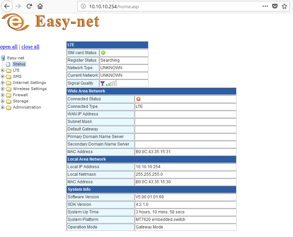Click software version V5.00.01.01.69
Screen dimensions: 293x237
pyautogui.click(x=150, y=197)
